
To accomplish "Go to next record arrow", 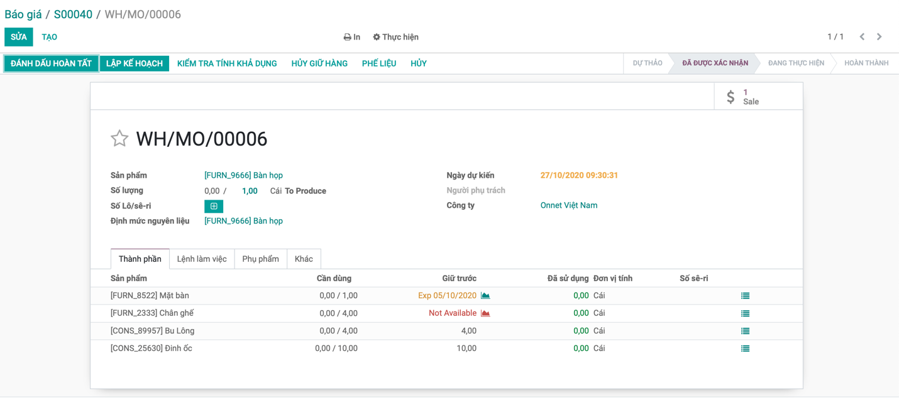I will click(x=879, y=37).
